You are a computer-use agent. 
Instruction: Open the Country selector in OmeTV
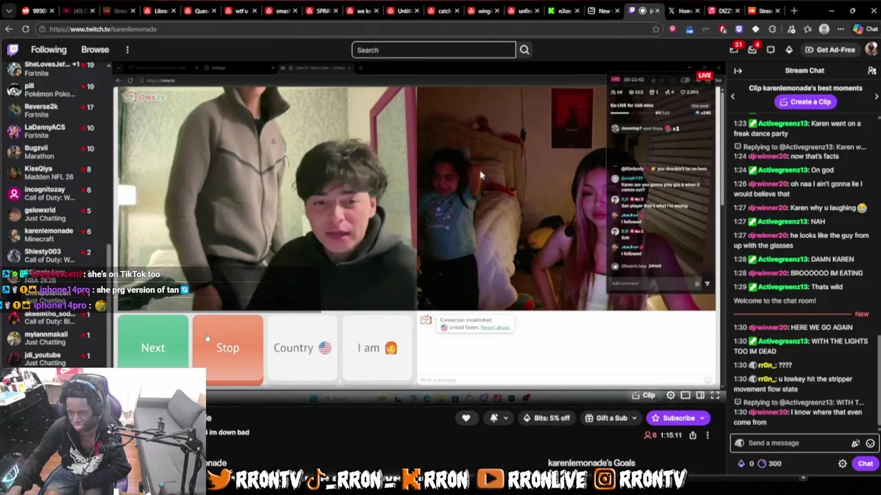click(302, 348)
